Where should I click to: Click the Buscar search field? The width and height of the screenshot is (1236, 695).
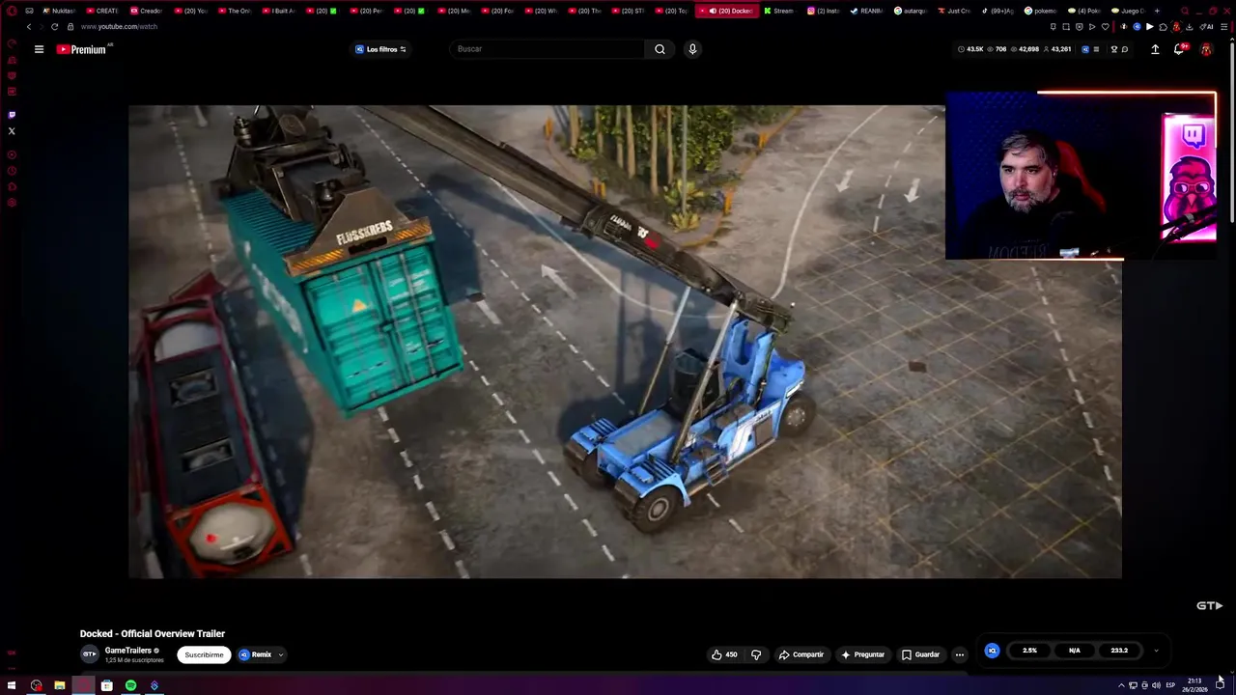pos(548,49)
